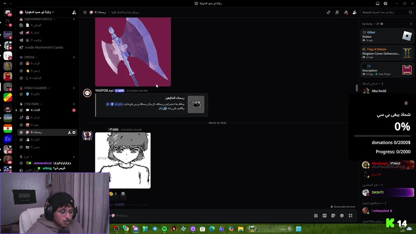Viewport: 416px width, 234px height.
Task: Open the emoji picker icon
Action: click(342, 215)
